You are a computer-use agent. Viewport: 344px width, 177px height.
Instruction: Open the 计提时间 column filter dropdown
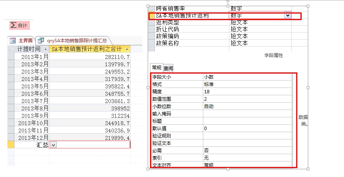click(45, 50)
